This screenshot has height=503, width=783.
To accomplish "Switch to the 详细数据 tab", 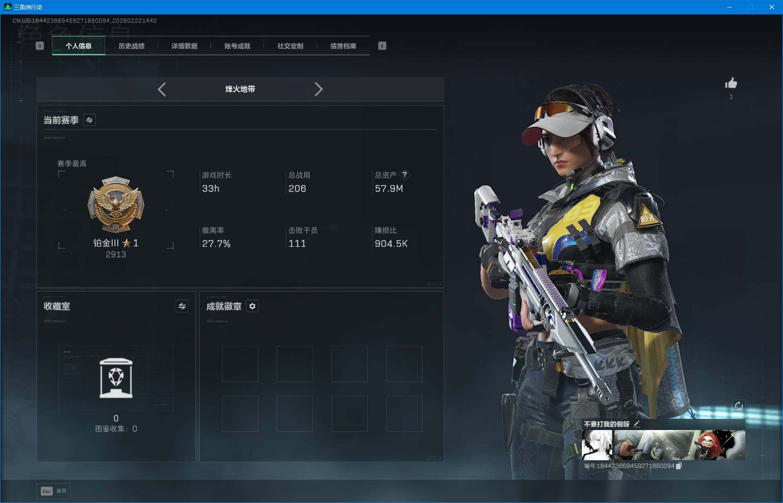I will 184,46.
